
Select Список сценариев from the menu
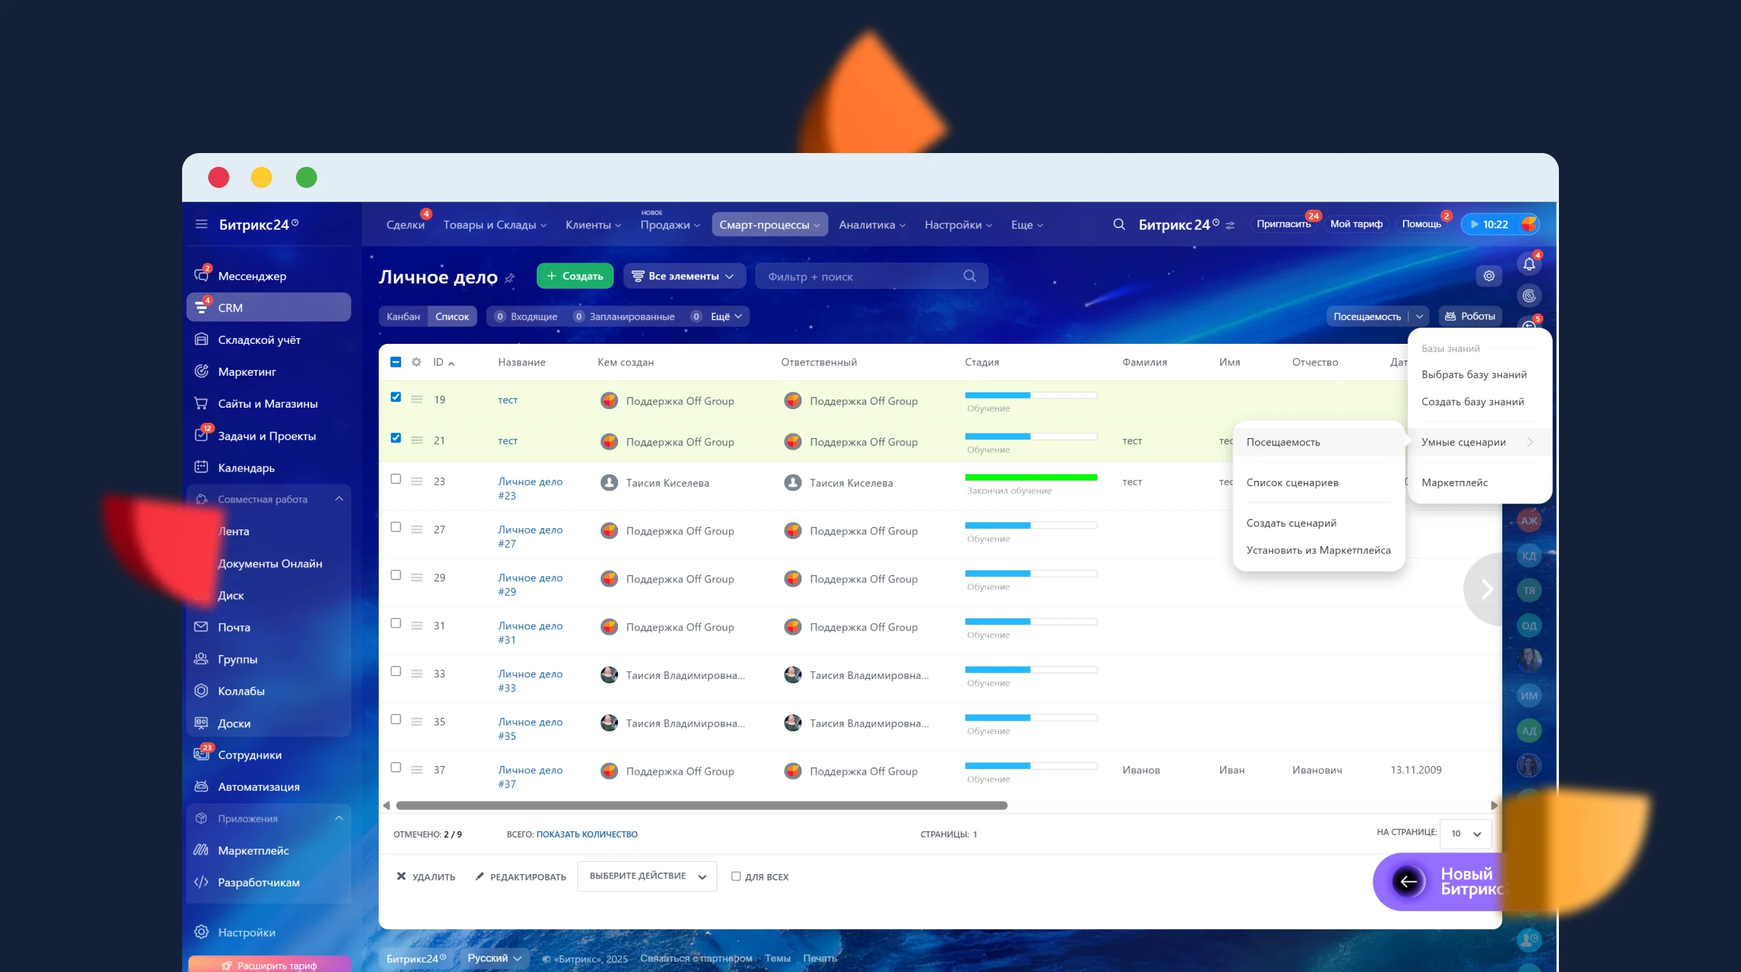[x=1292, y=482]
